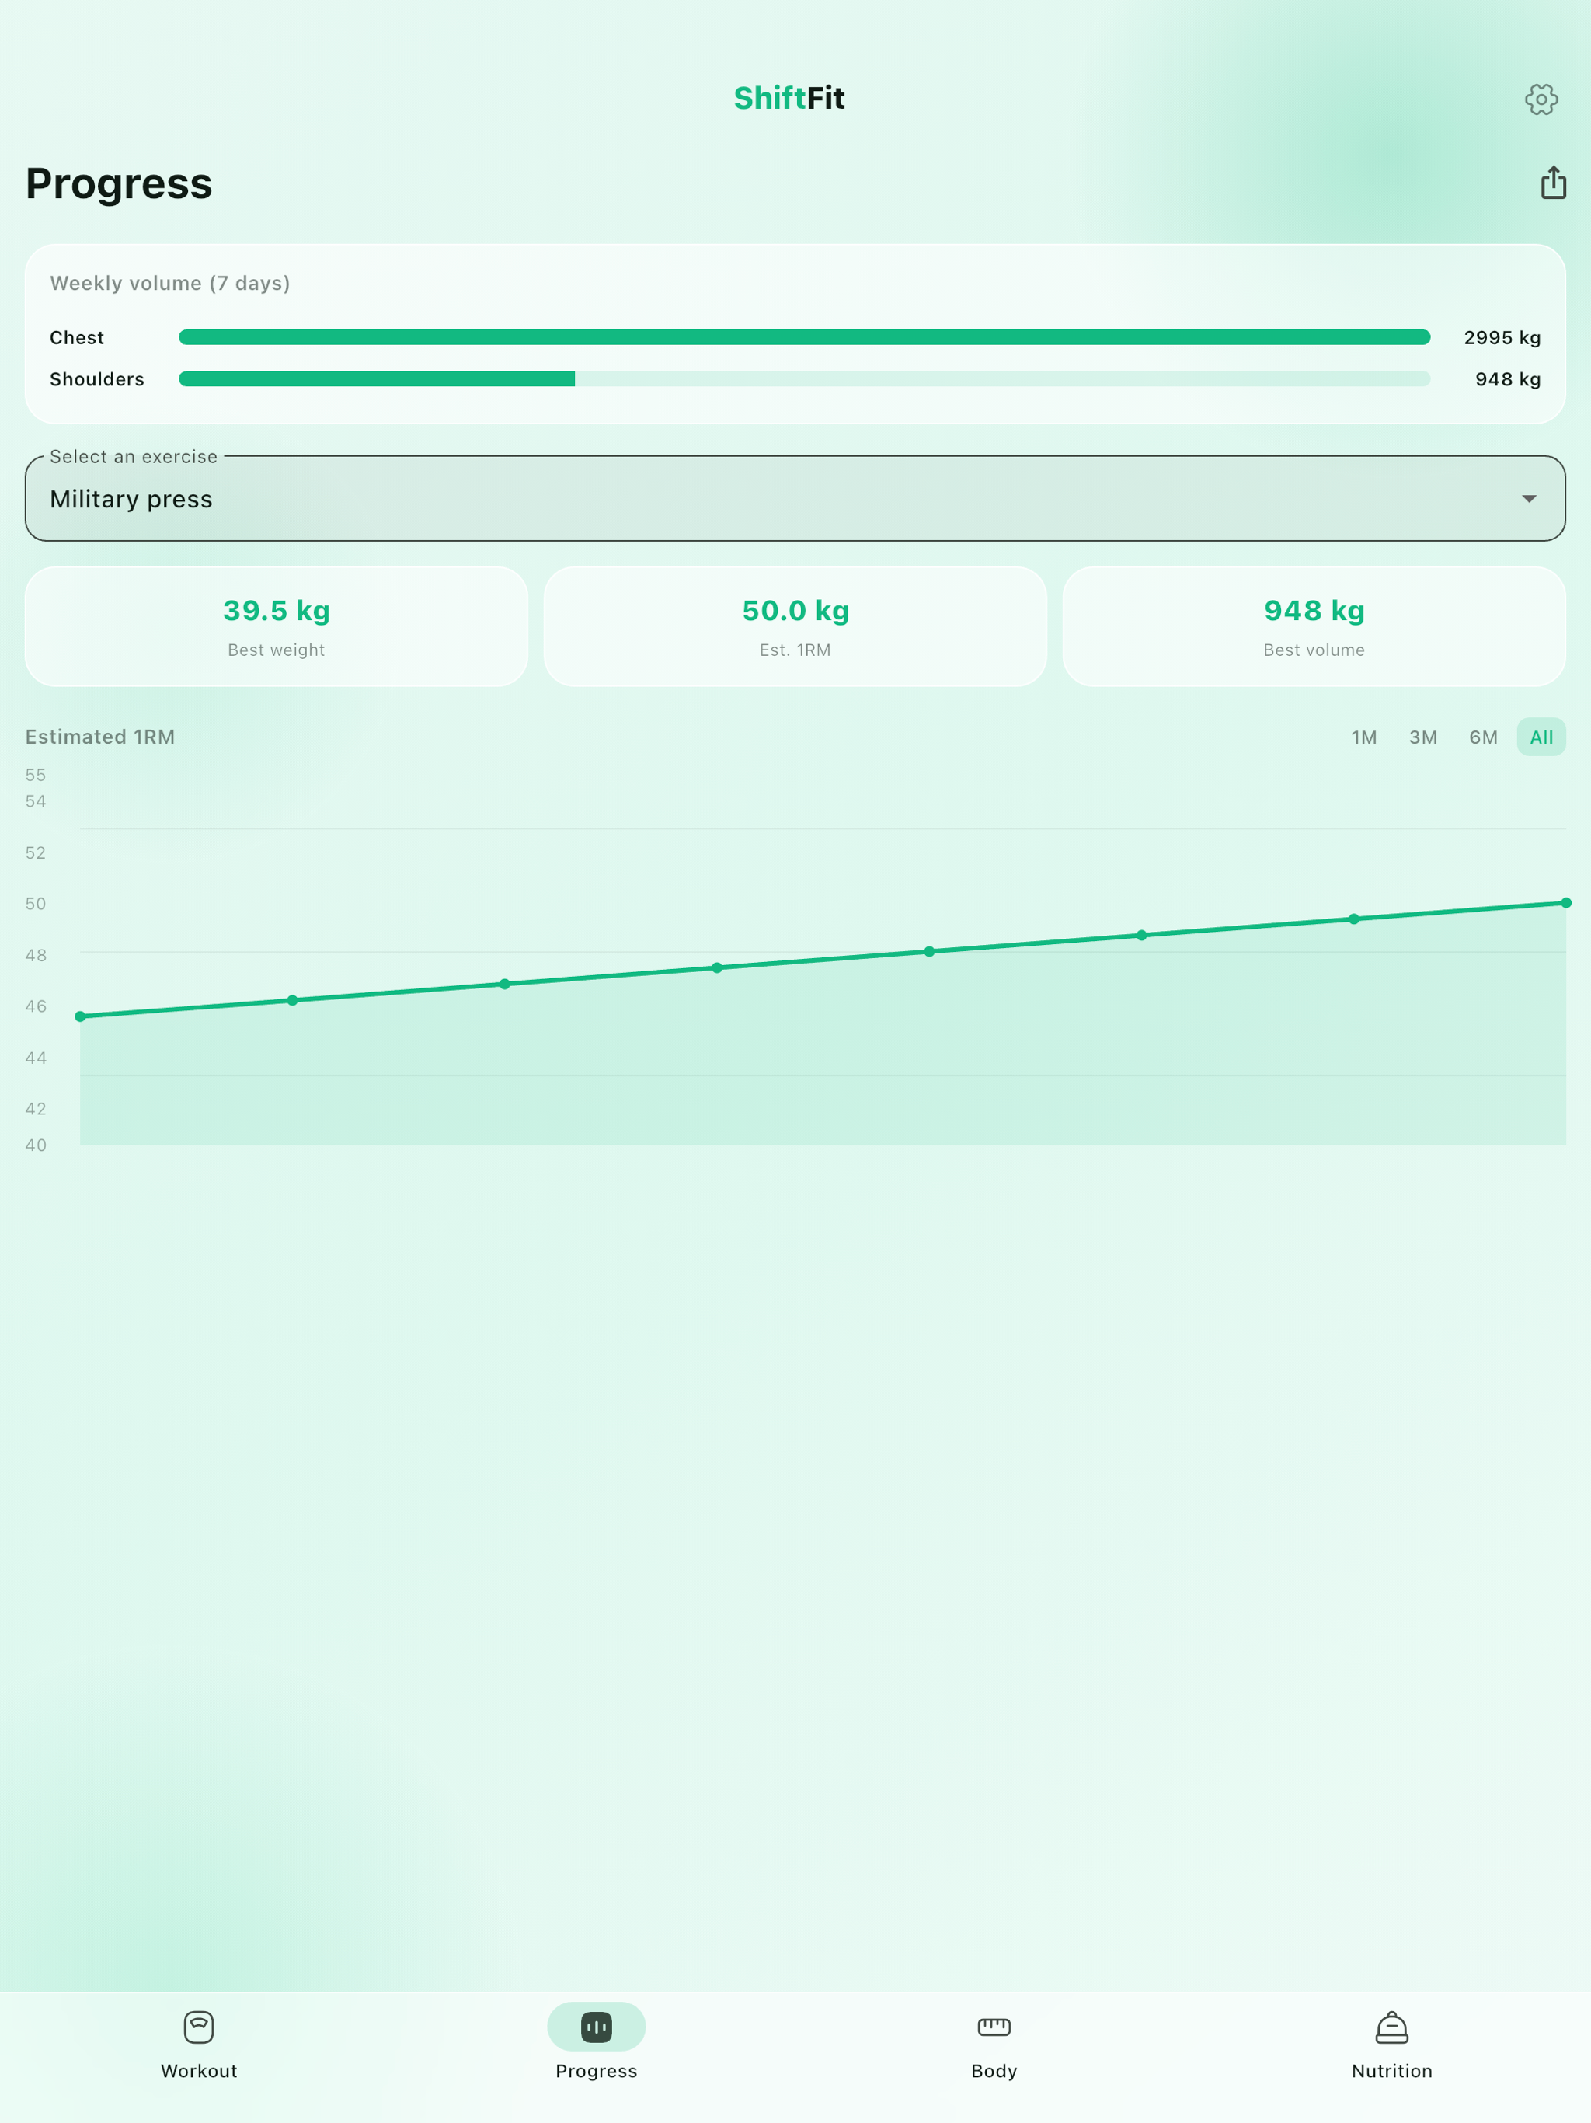This screenshot has width=1591, height=2123.
Task: Tap the Weekly volume (7 days) heading
Action: click(x=170, y=283)
